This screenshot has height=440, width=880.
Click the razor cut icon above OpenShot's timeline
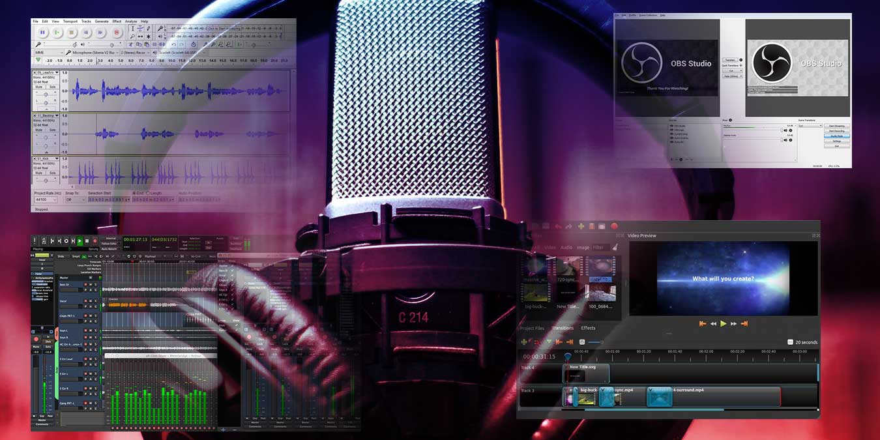pos(536,342)
